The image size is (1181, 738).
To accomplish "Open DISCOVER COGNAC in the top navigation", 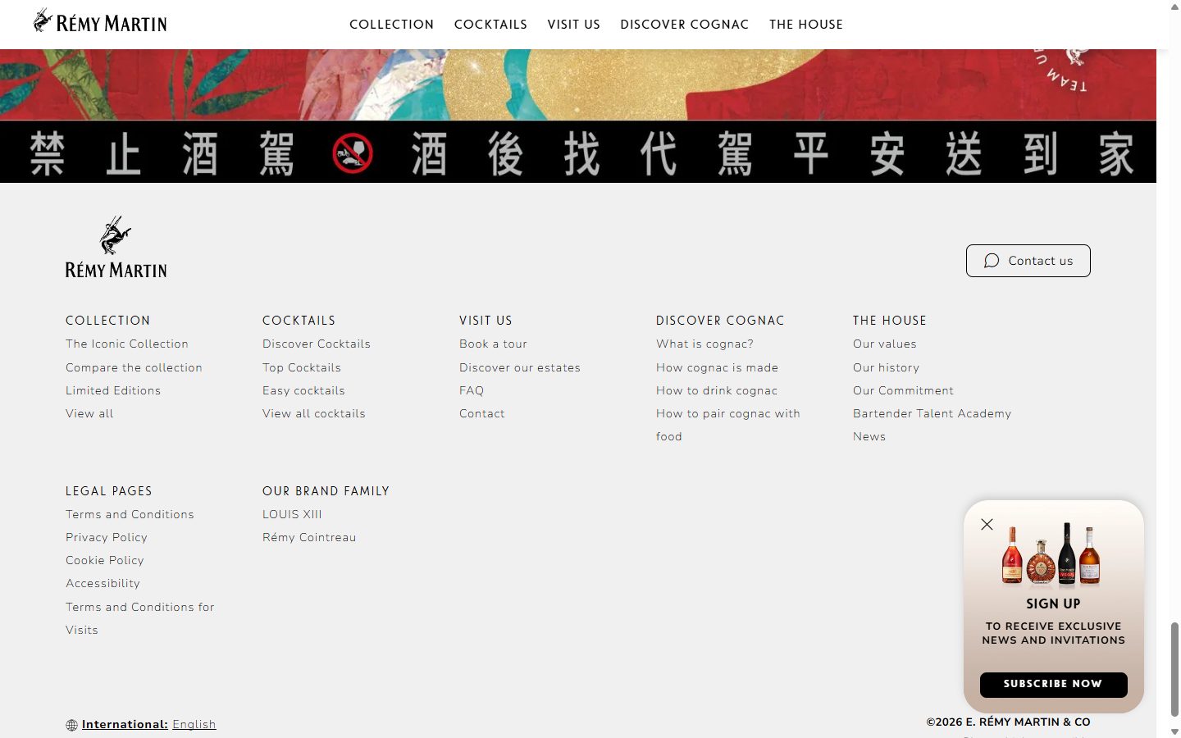I will [684, 25].
